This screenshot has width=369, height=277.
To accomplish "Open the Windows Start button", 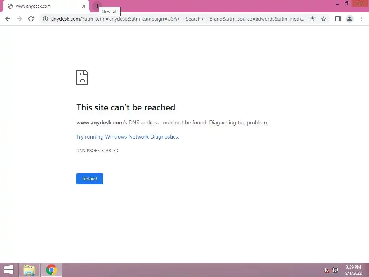I will click(9, 270).
